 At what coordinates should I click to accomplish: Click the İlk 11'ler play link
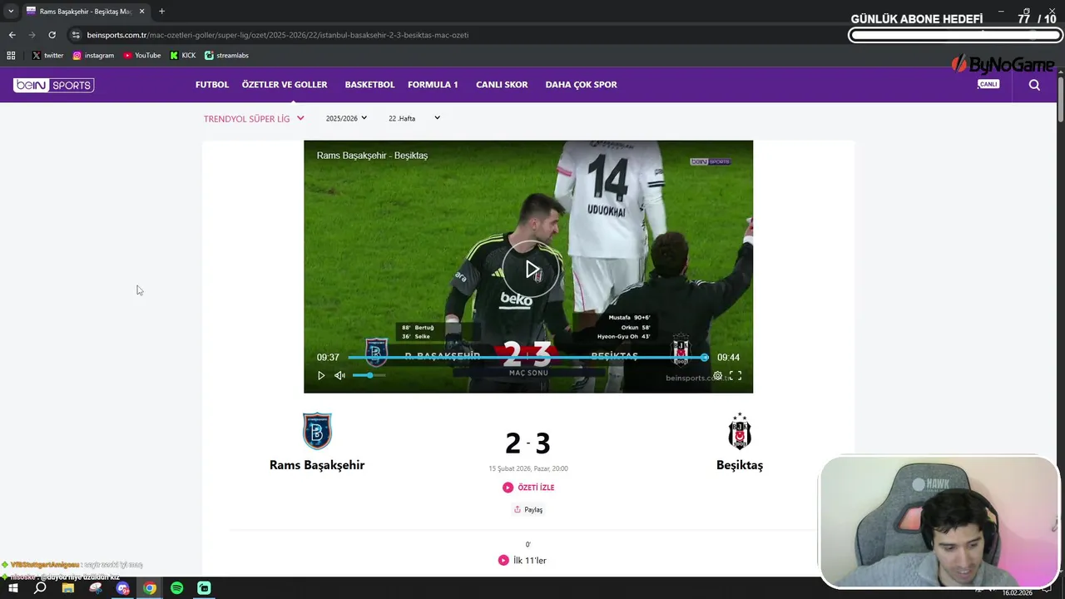tap(523, 561)
